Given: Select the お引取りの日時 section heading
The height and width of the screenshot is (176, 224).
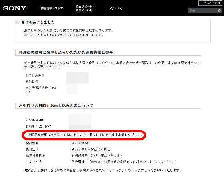Looking at the screenshot, I should 56,106.
